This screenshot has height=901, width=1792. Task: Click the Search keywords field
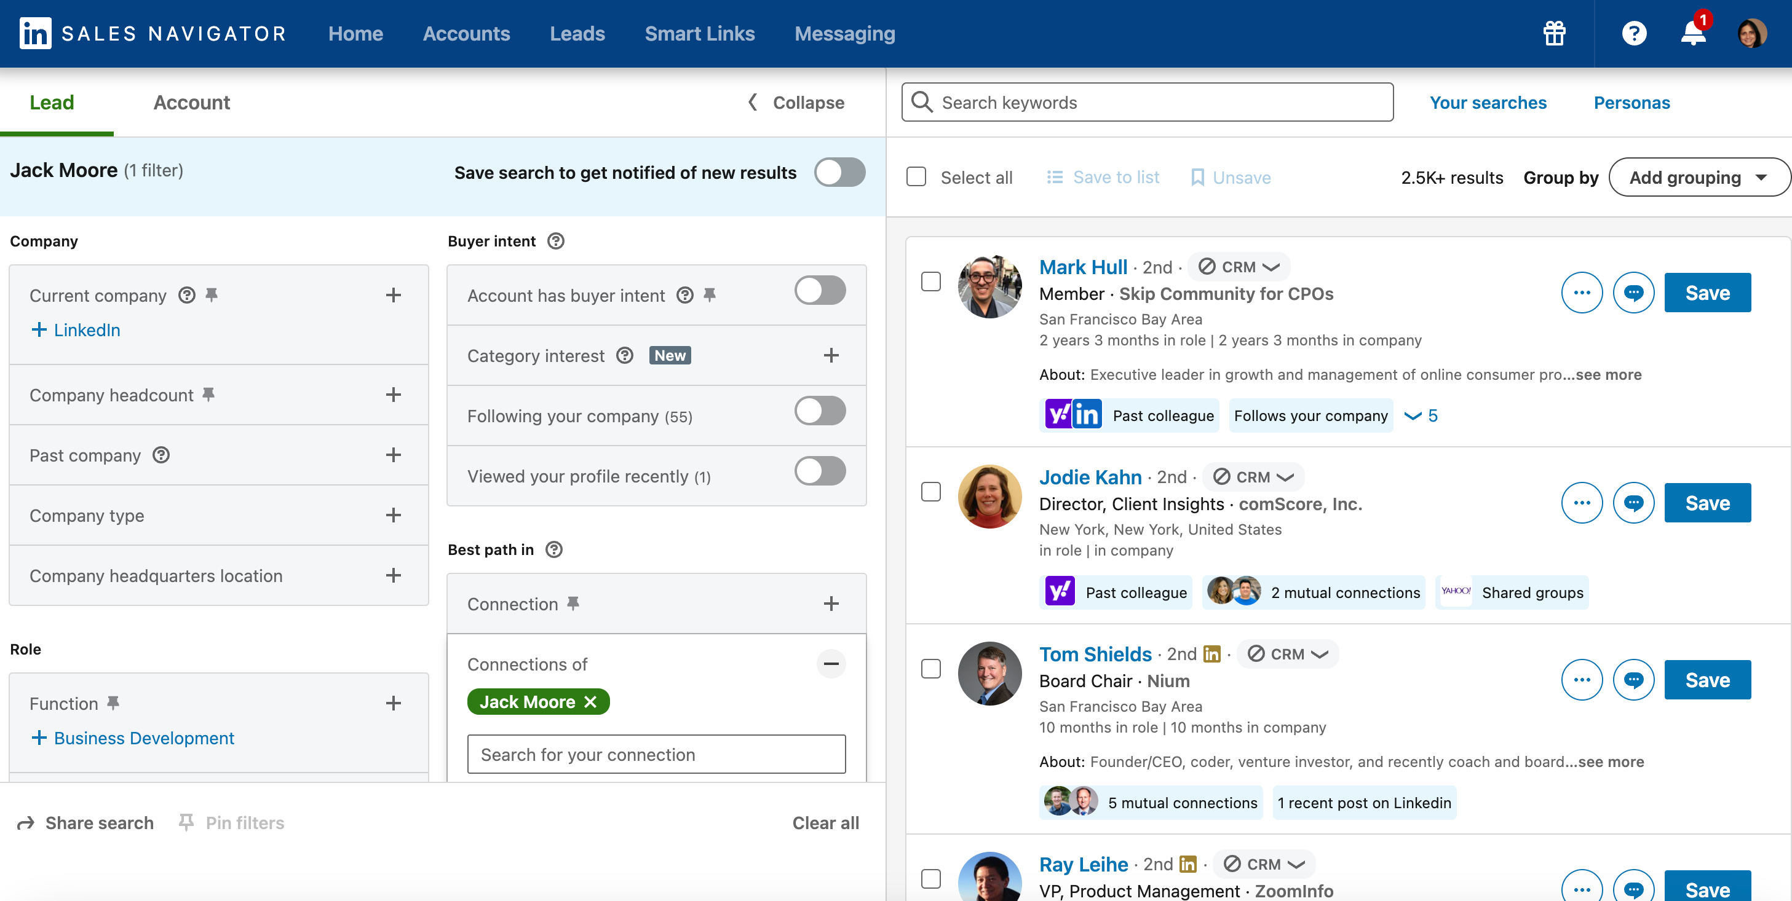(x=1148, y=102)
